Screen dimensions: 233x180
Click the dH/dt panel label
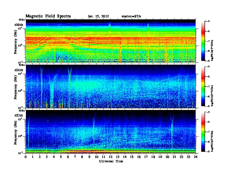pos(19,25)
